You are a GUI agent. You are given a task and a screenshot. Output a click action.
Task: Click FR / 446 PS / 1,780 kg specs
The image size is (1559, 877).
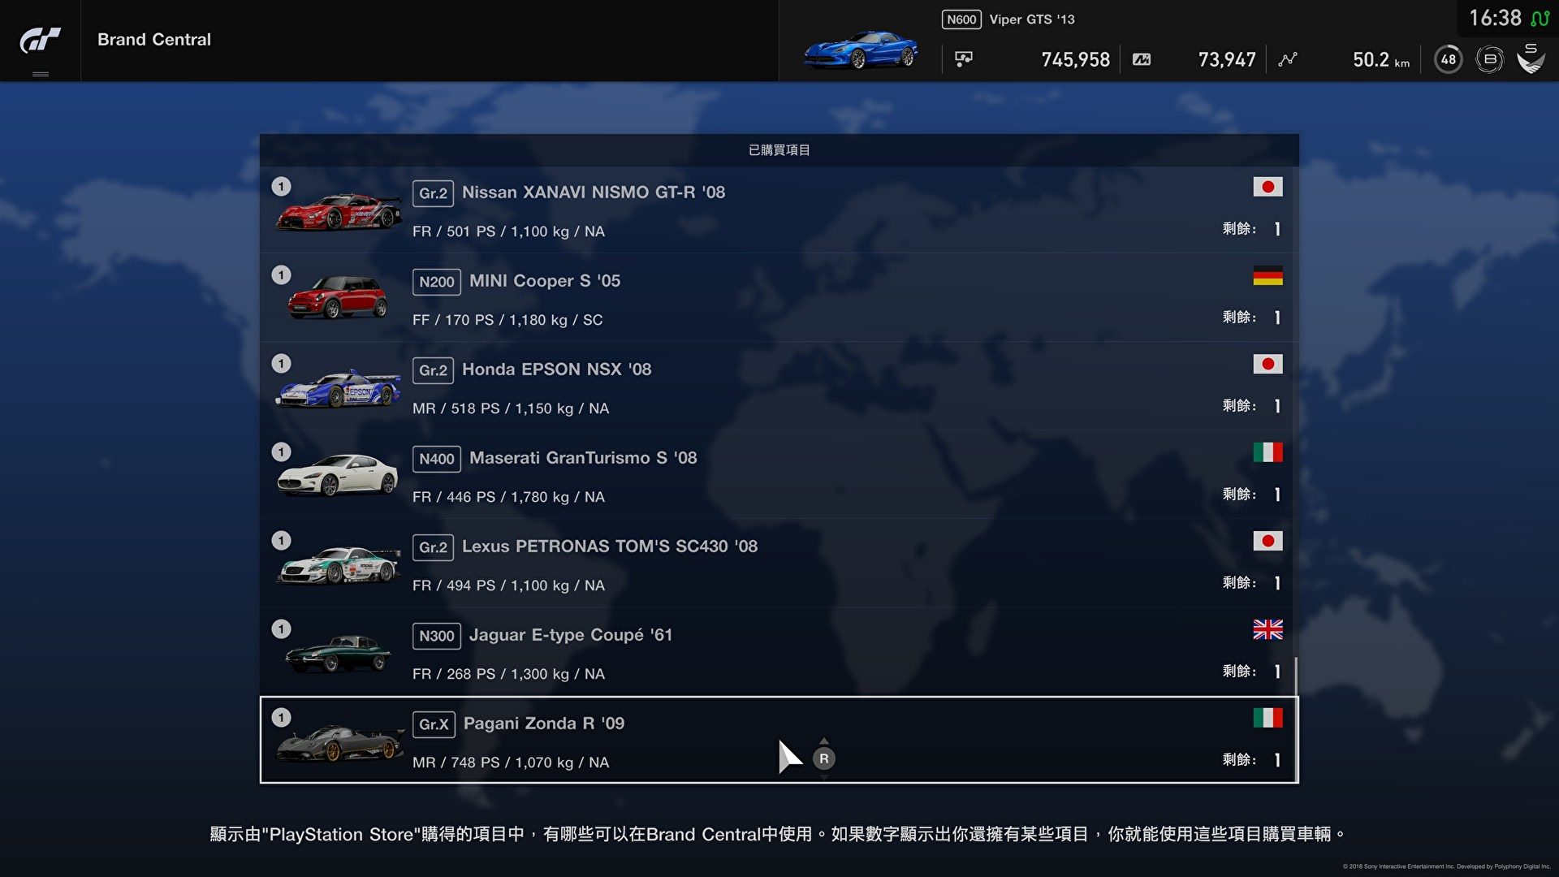coord(508,497)
